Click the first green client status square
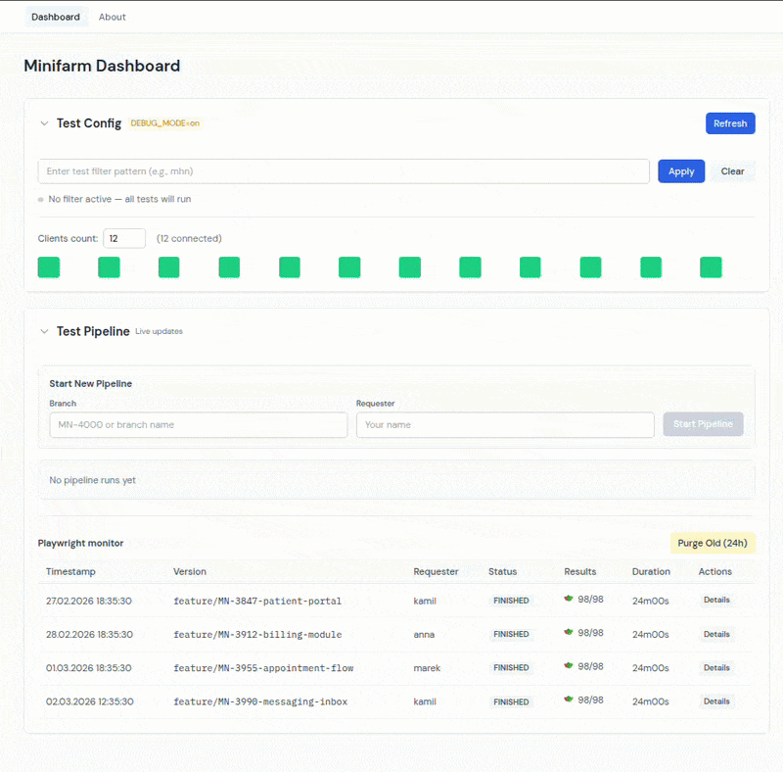 tap(48, 267)
